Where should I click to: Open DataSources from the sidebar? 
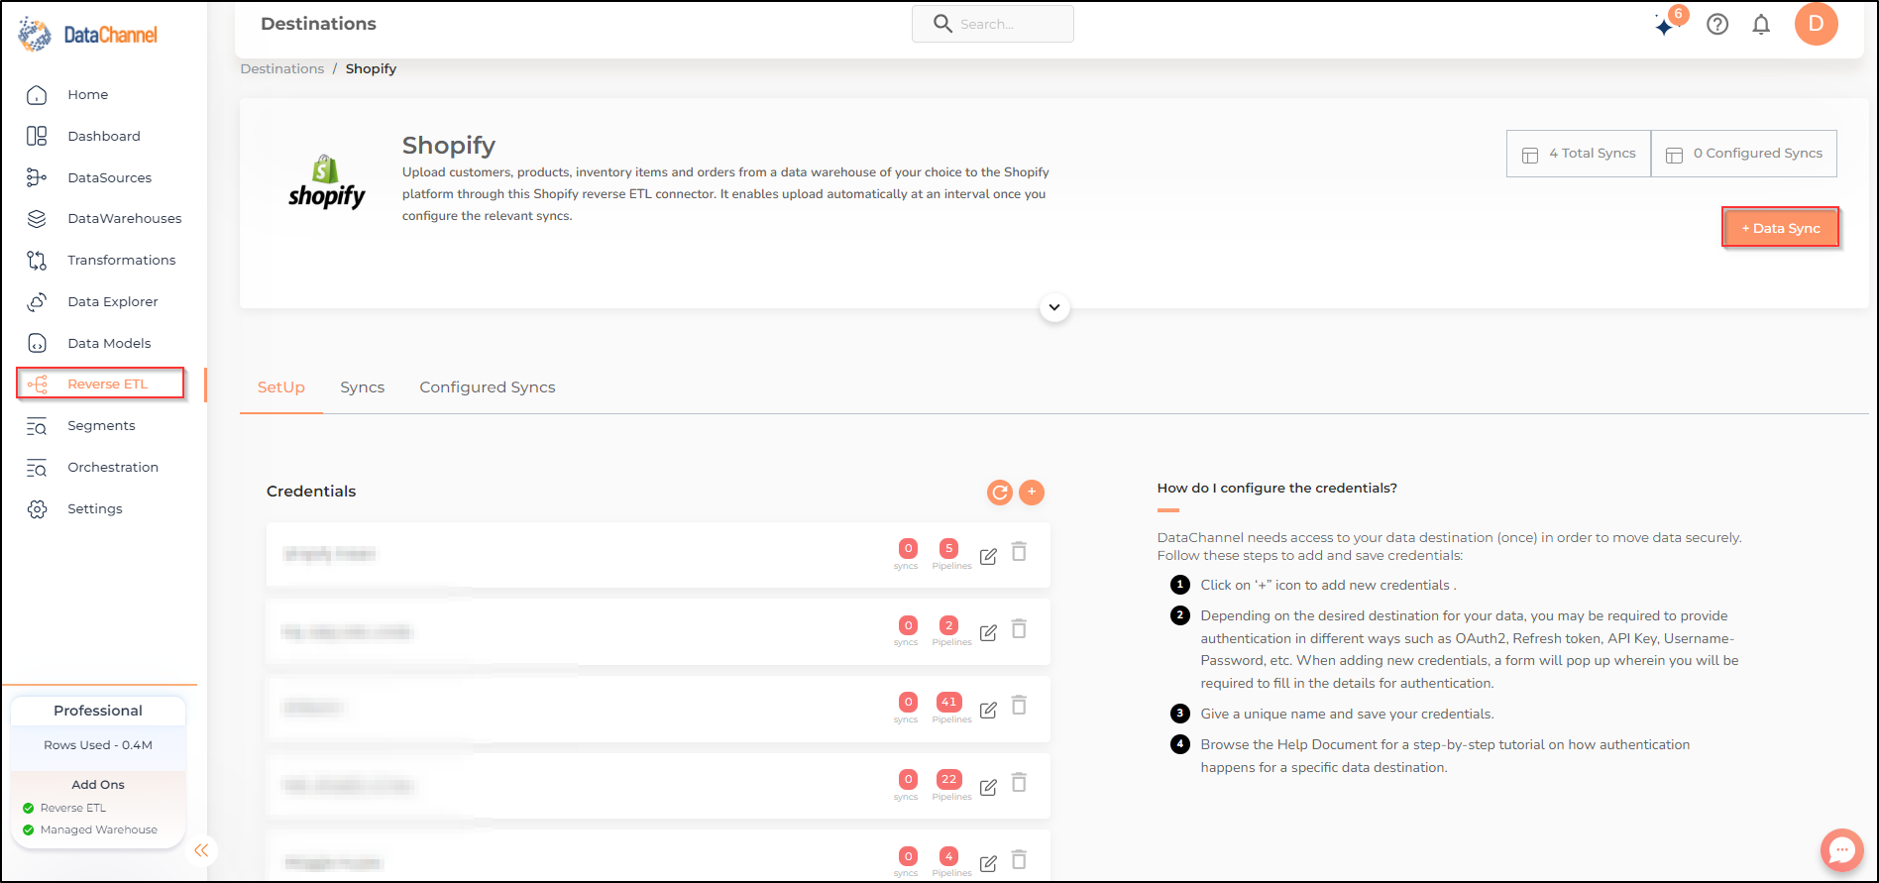tap(109, 177)
